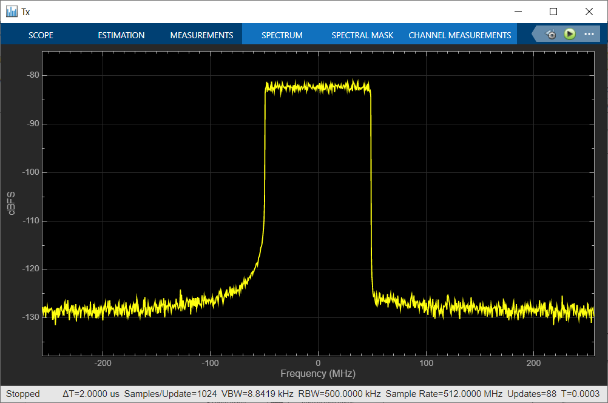This screenshot has height=403, width=608.
Task: Click the Sample Rate status readout
Action: point(444,394)
